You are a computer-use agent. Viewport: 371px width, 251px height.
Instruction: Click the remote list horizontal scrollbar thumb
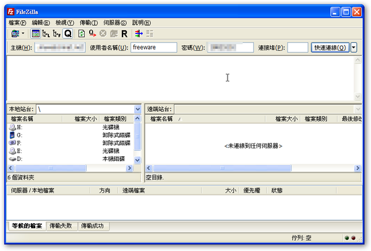222,168
